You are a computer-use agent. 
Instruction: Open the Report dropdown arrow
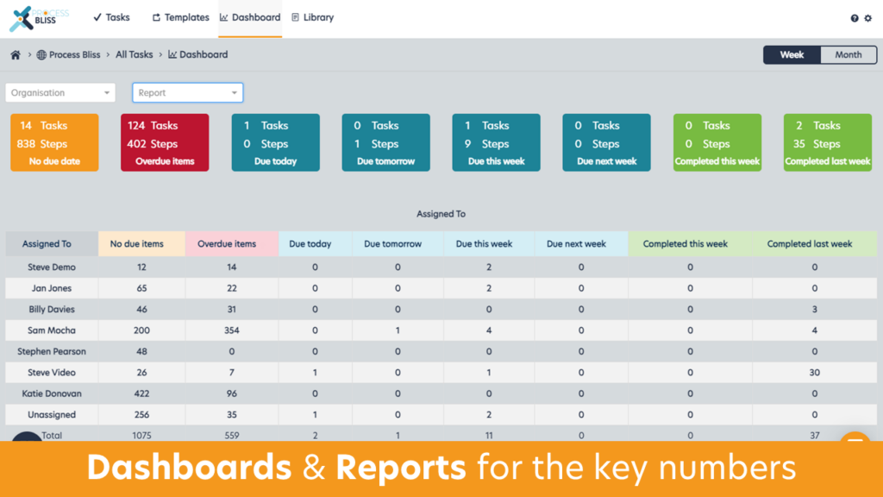pos(235,92)
